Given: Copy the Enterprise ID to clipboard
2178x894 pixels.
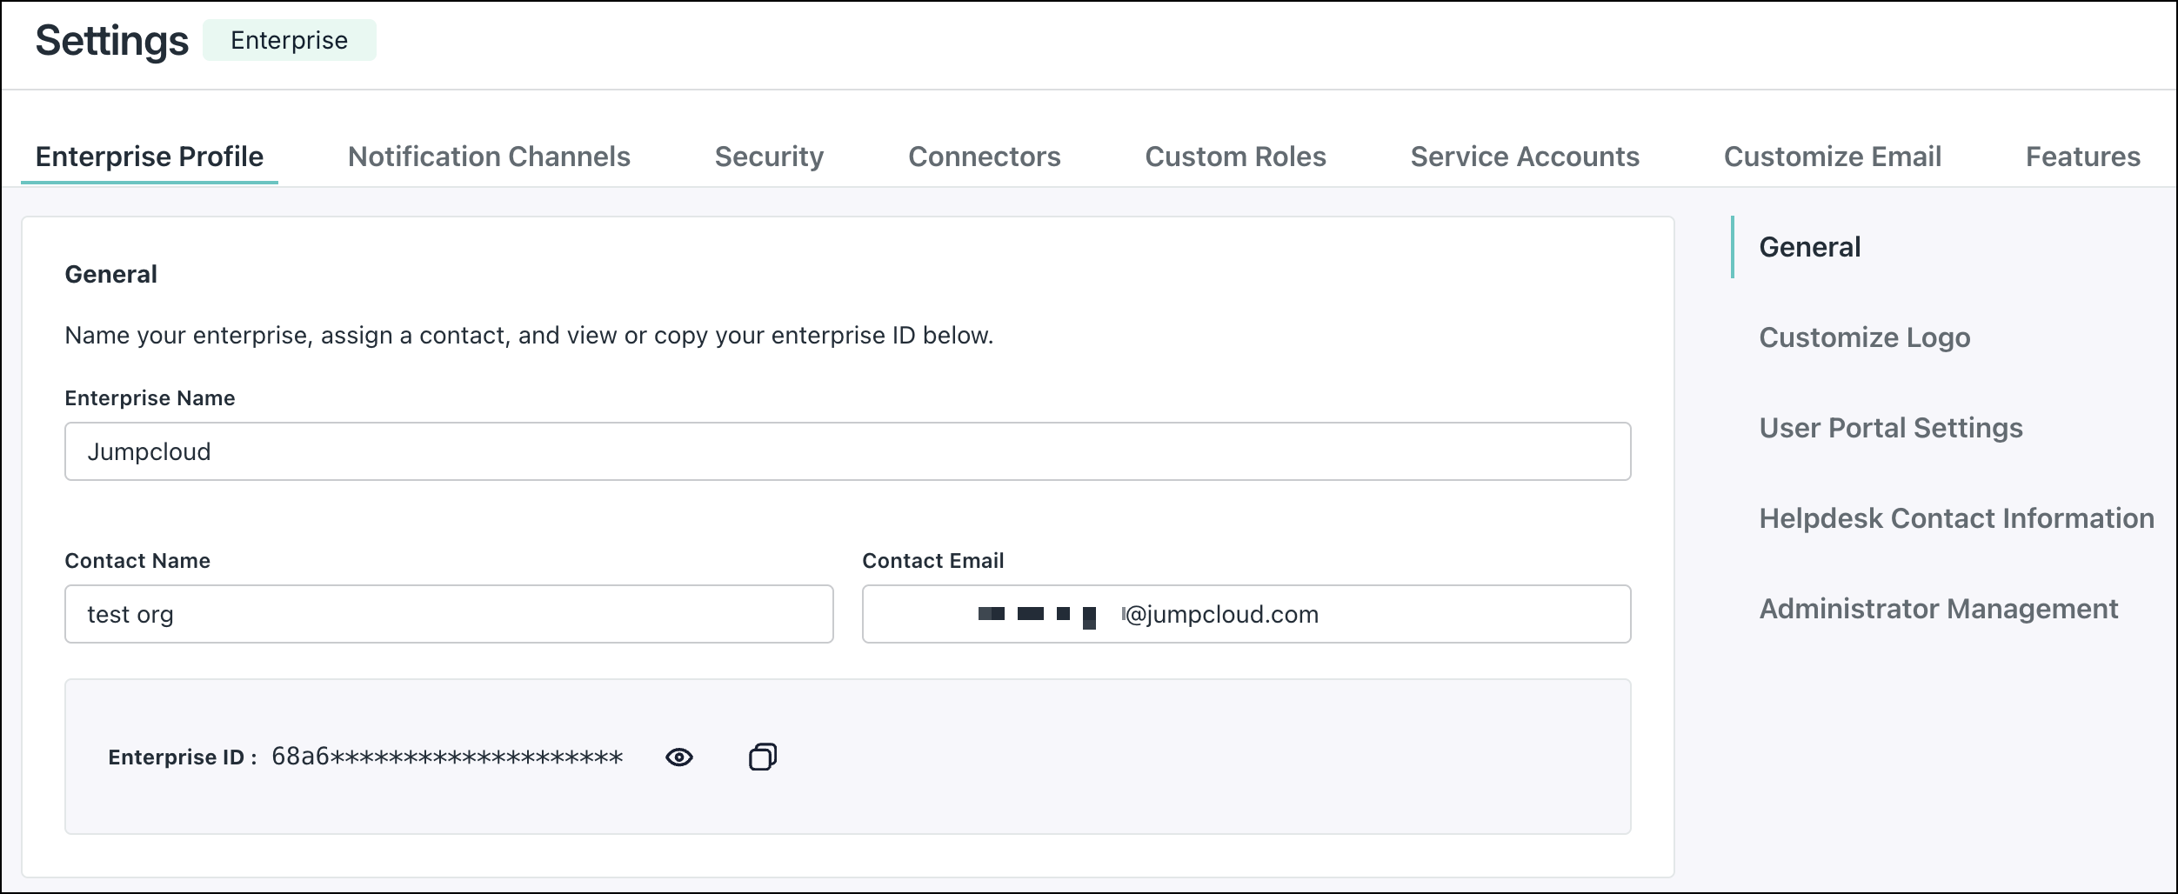Looking at the screenshot, I should (x=762, y=757).
